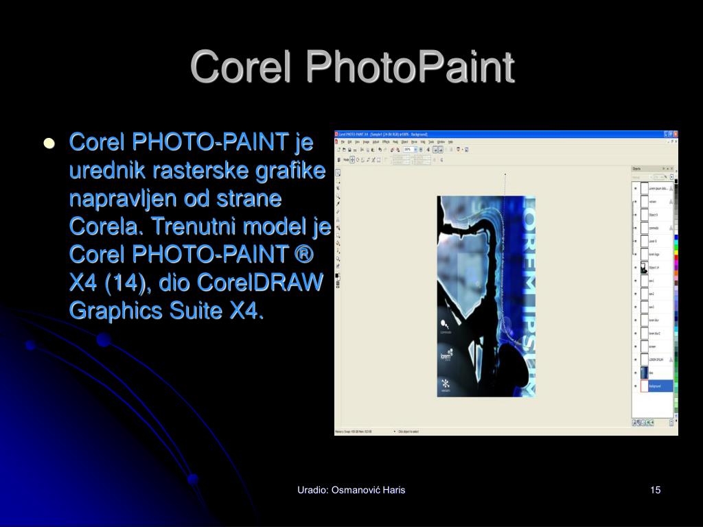Open the Object menu
The image size is (703, 527).
click(404, 141)
